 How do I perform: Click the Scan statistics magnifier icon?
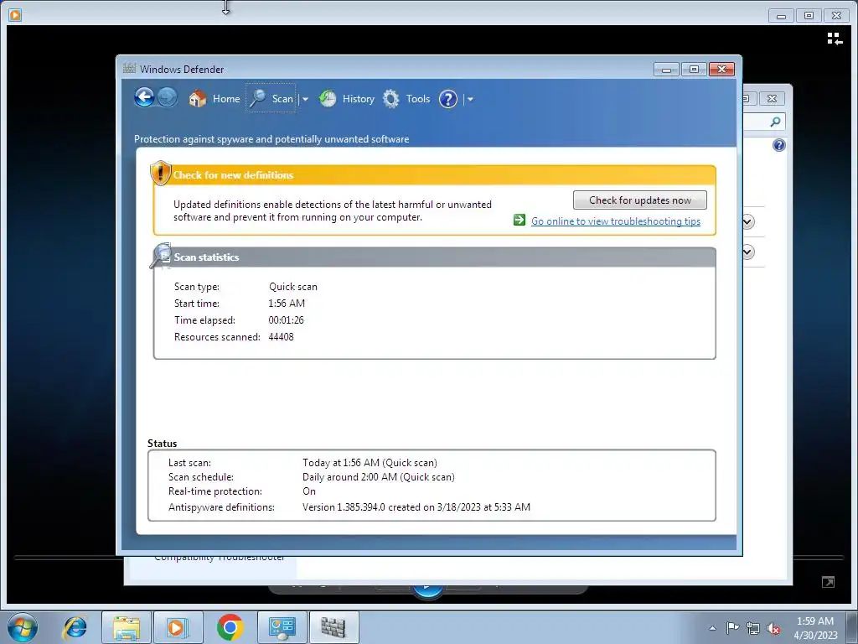(161, 255)
